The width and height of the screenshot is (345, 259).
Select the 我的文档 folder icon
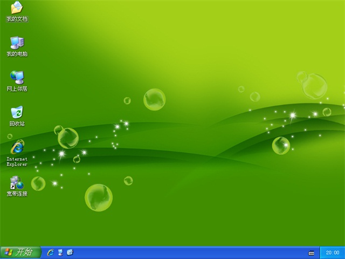tap(17, 8)
